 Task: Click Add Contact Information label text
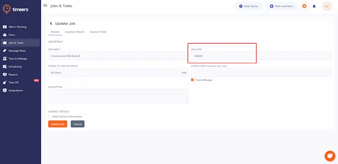click(67, 117)
